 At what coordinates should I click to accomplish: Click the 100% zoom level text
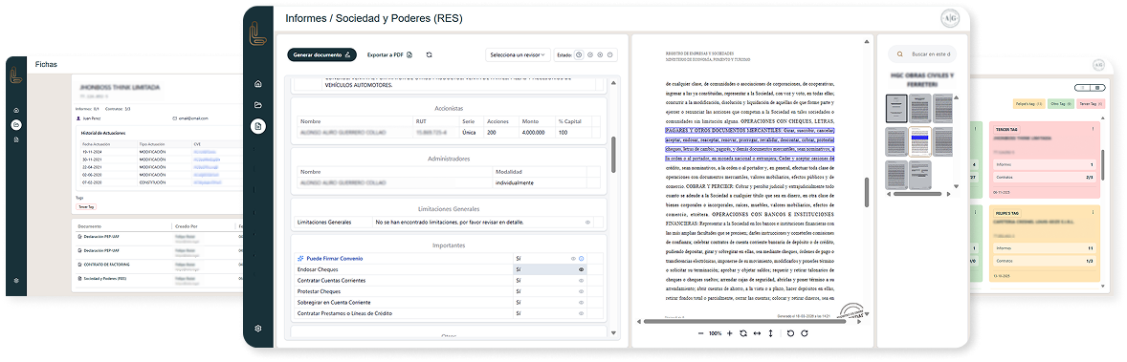click(716, 333)
